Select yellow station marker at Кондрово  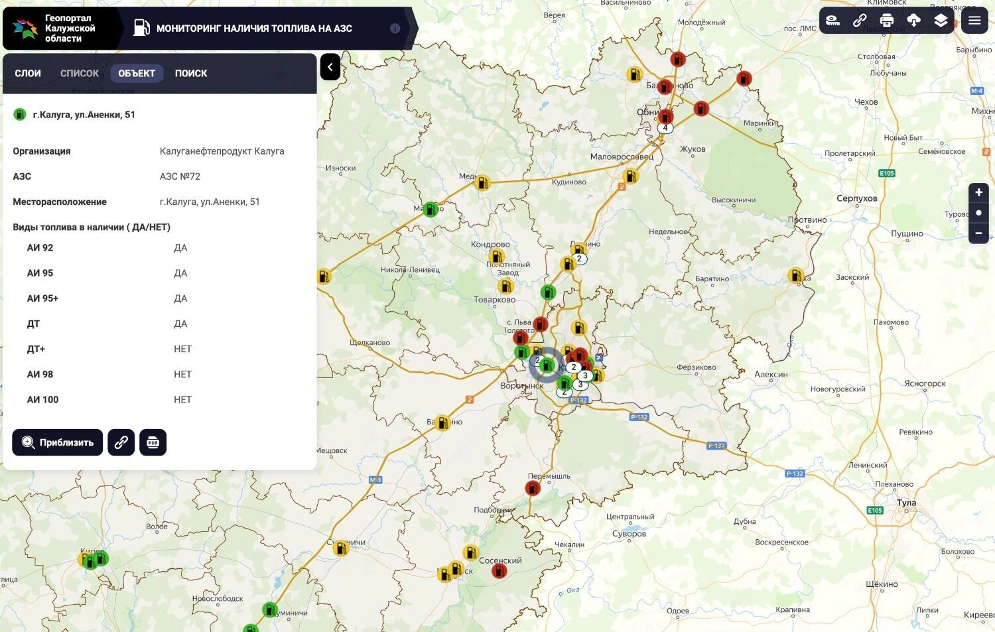click(x=496, y=257)
